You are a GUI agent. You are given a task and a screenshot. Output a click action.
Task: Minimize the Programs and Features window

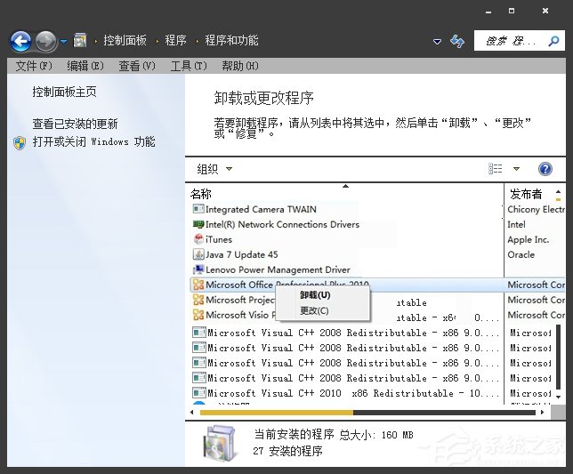(x=488, y=12)
